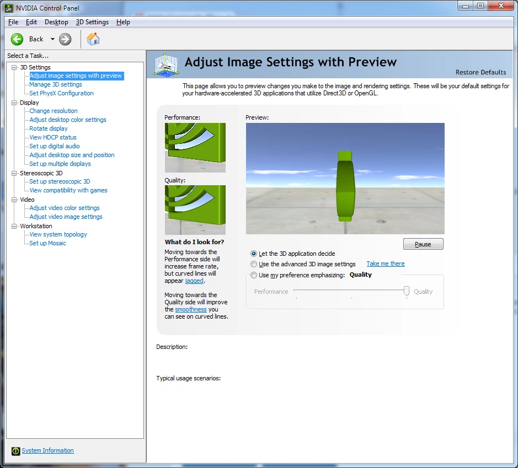The width and height of the screenshot is (518, 468).
Task: Open the Home icon in toolbar
Action: click(x=93, y=39)
